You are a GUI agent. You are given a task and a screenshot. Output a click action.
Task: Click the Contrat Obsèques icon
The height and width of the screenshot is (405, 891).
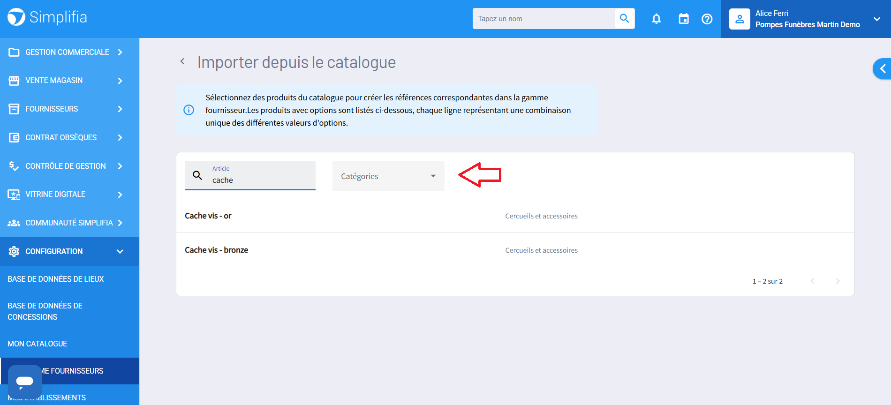point(14,137)
